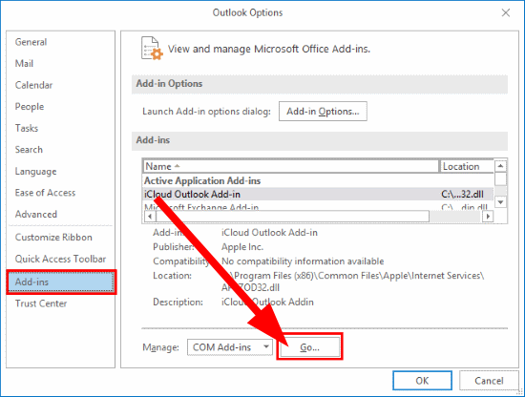Click the horizontal scrollbar thumb in add-ins list
The image size is (525, 397).
point(292,217)
